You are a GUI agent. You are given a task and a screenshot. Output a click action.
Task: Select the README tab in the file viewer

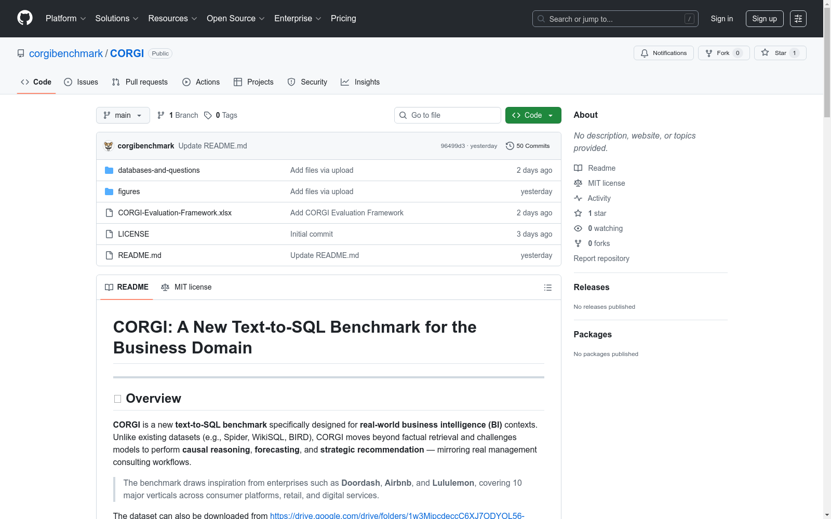pyautogui.click(x=127, y=287)
